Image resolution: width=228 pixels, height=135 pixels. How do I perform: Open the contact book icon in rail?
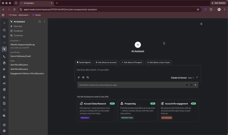(x=4, y=89)
